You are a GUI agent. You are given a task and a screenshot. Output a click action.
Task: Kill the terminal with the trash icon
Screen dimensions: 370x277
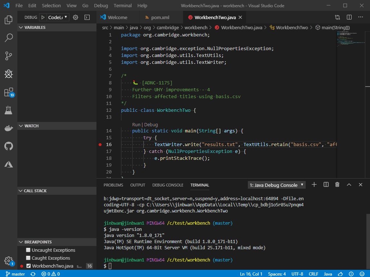pos(337,184)
